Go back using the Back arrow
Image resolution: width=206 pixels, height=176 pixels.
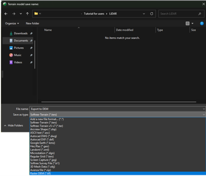tap(6, 14)
